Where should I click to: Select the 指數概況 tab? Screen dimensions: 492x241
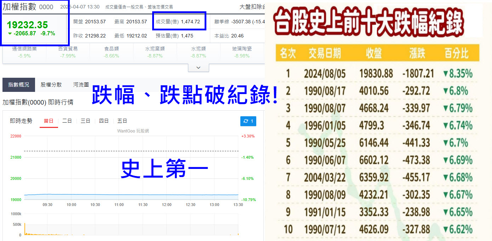coord(18,85)
